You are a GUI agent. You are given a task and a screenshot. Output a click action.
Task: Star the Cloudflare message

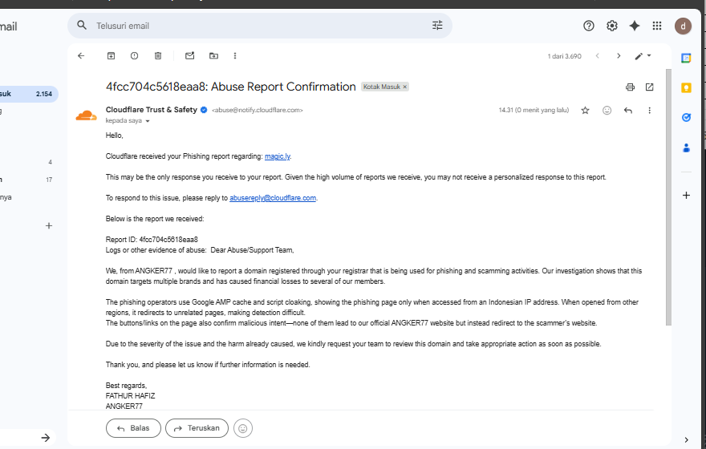[585, 110]
